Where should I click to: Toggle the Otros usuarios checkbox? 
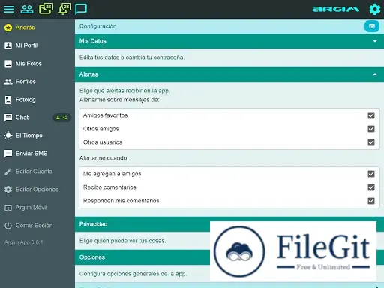coord(371,142)
